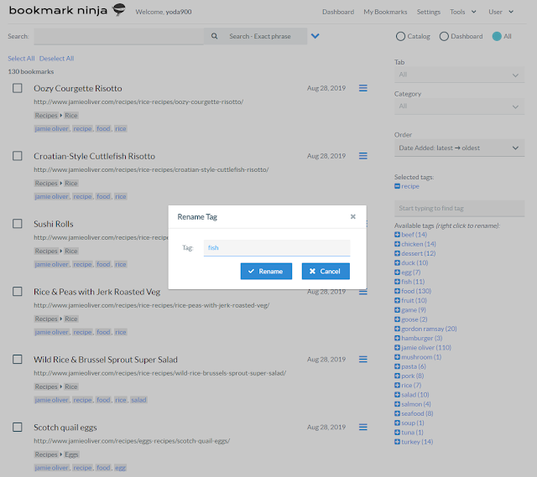Add chicken tag with plus icon

click(397, 244)
